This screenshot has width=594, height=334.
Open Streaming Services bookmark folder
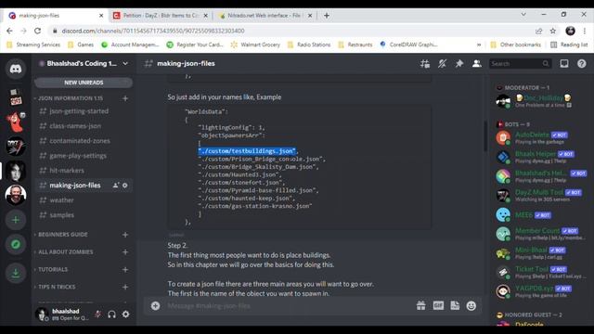click(x=33, y=45)
